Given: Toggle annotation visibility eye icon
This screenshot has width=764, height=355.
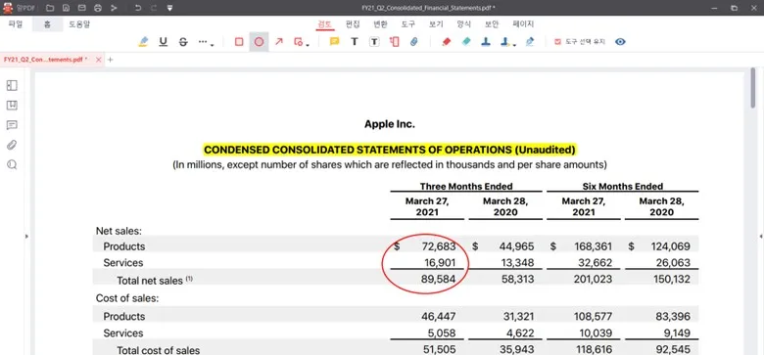Looking at the screenshot, I should pos(620,42).
